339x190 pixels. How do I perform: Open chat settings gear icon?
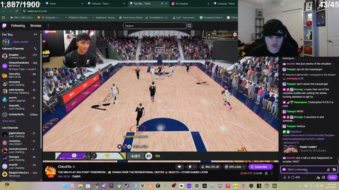pyautogui.click(x=324, y=177)
